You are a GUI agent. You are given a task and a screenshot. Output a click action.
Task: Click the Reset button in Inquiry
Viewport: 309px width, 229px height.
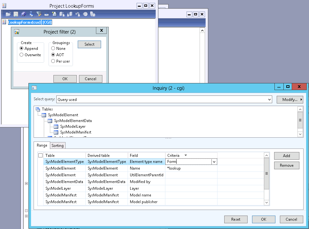pos(236,219)
